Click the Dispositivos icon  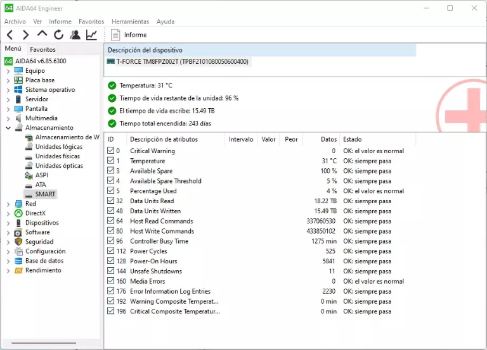coord(18,223)
